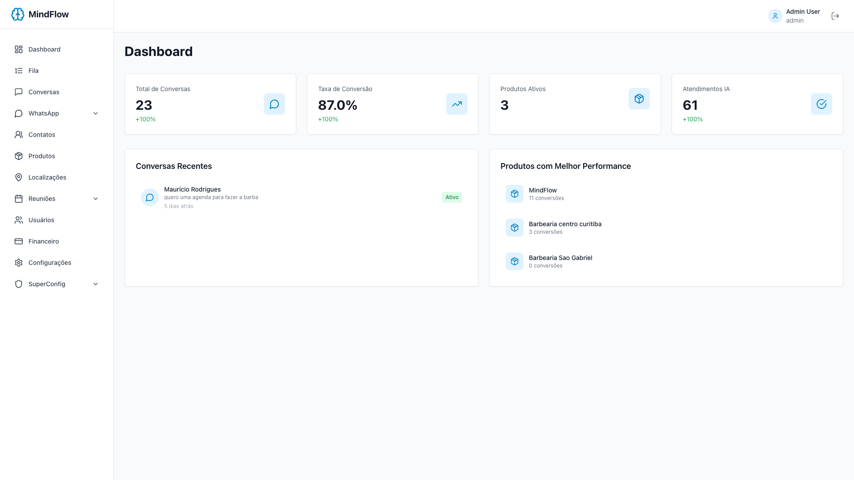The image size is (854, 480).
Task: Click the Fila list icon in sidebar
Action: [19, 71]
